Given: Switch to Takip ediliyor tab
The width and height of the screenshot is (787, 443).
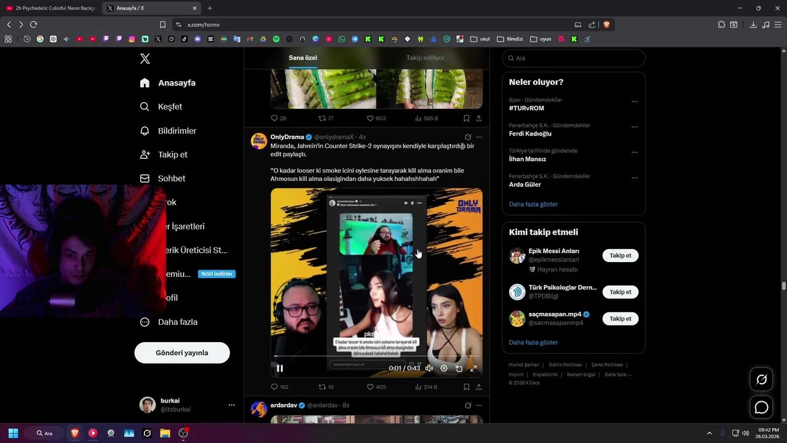Looking at the screenshot, I should click(x=425, y=58).
